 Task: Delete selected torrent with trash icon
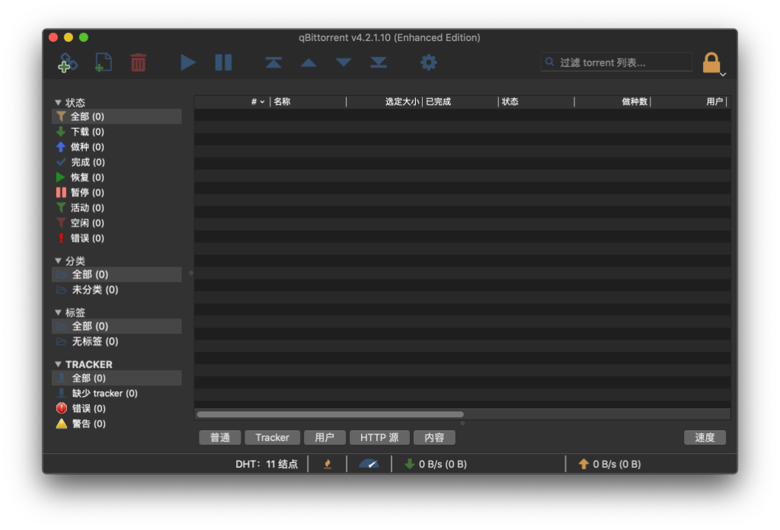point(139,62)
